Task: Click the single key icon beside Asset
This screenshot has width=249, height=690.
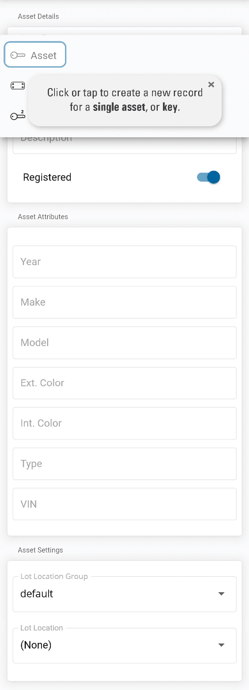Action: [x=18, y=55]
